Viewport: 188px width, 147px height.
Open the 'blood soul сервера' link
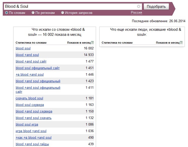click(x=30, y=105)
